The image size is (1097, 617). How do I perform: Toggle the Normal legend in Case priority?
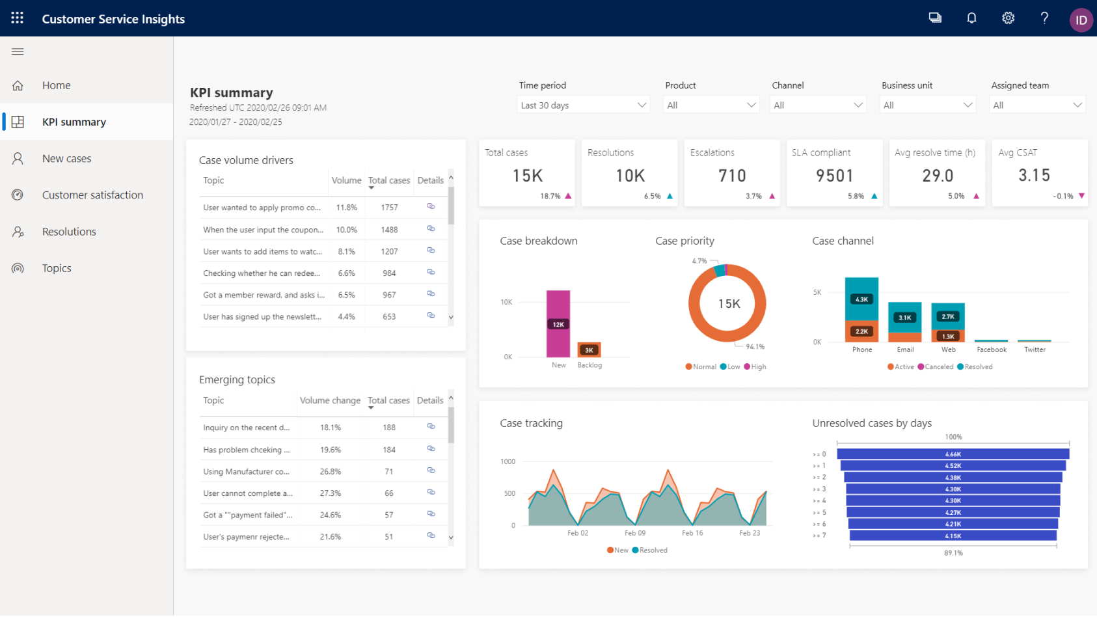pos(701,367)
